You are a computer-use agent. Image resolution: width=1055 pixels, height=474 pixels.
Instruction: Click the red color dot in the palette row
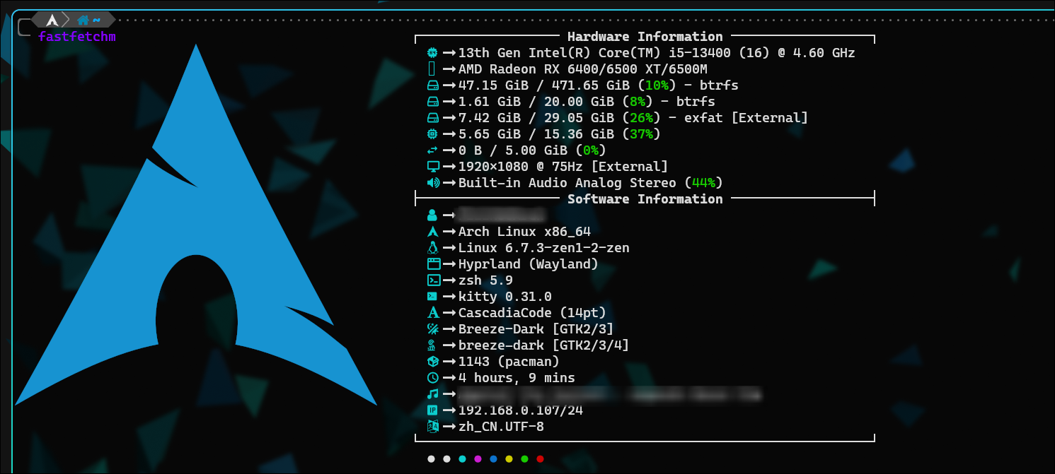540,459
